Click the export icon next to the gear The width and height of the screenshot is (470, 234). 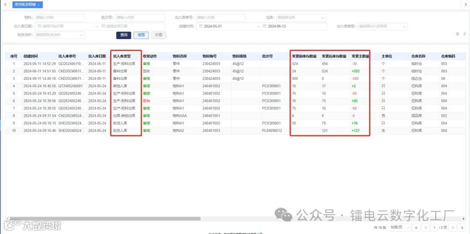pyautogui.click(x=464, y=34)
